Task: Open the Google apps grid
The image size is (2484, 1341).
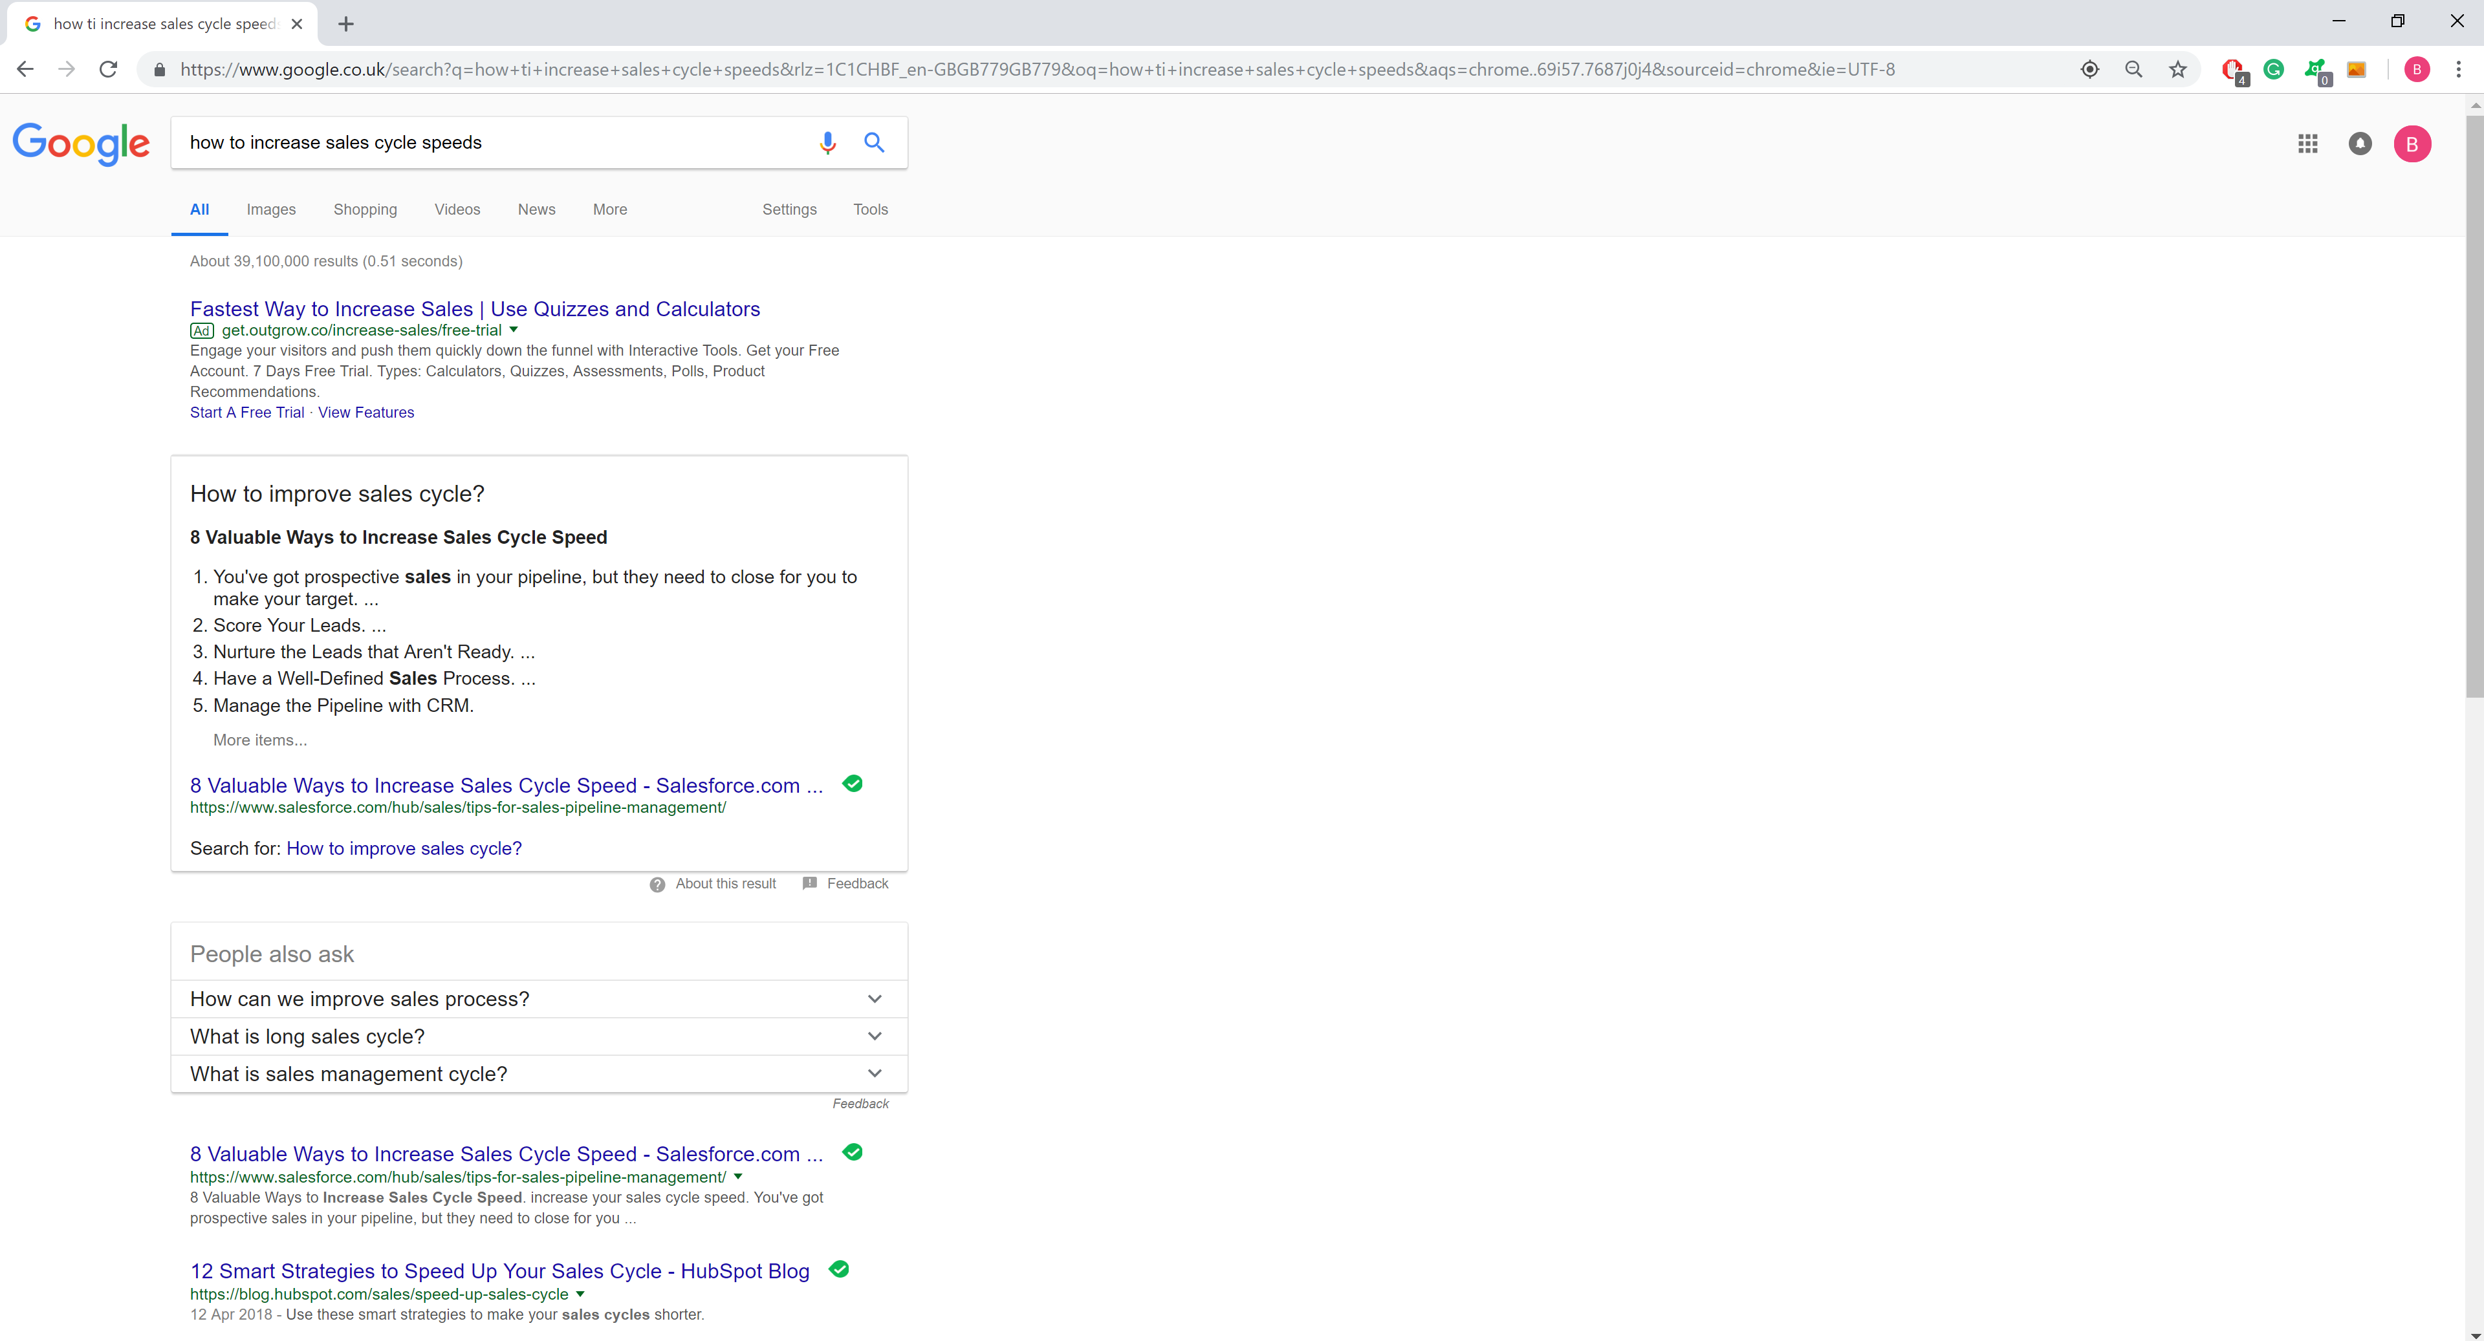Action: (2307, 144)
